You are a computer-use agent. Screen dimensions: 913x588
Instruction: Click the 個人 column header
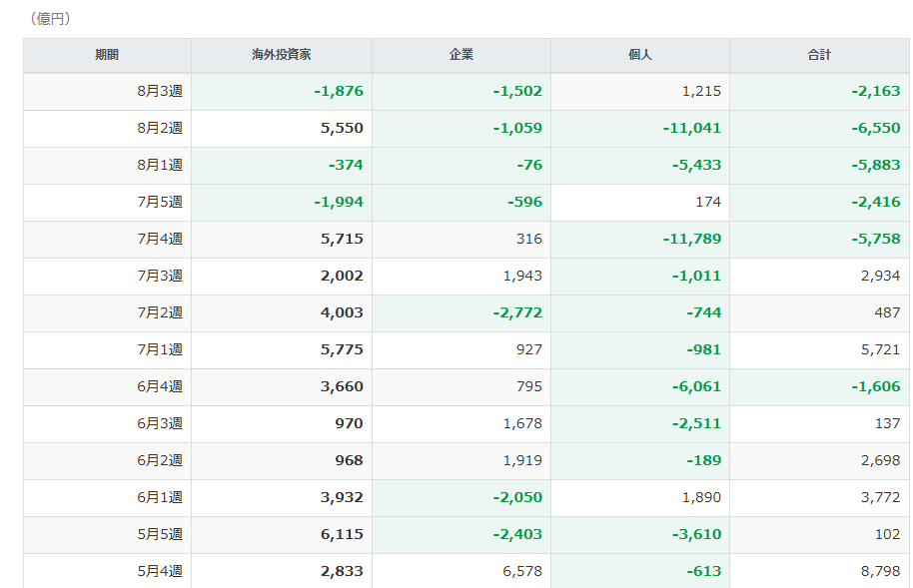640,55
